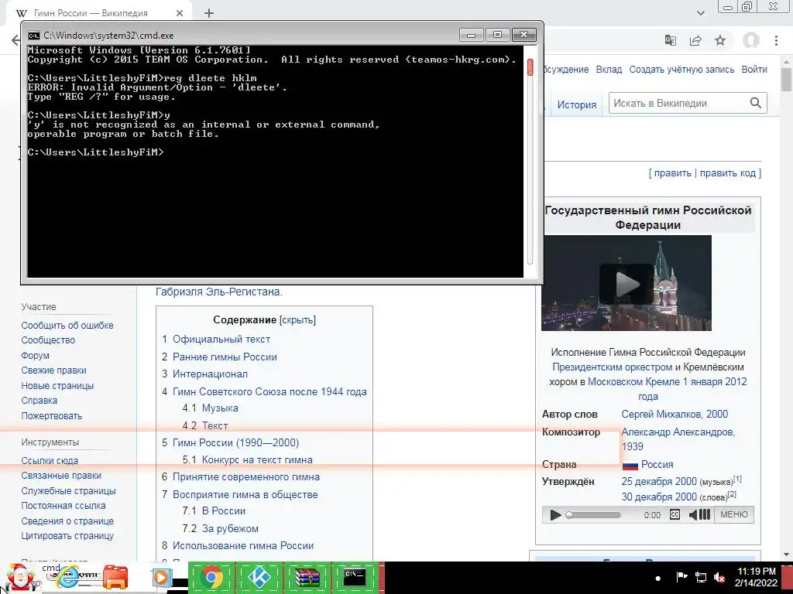
Task: Click the cmd.exe title bar icon
Action: pyautogui.click(x=33, y=36)
